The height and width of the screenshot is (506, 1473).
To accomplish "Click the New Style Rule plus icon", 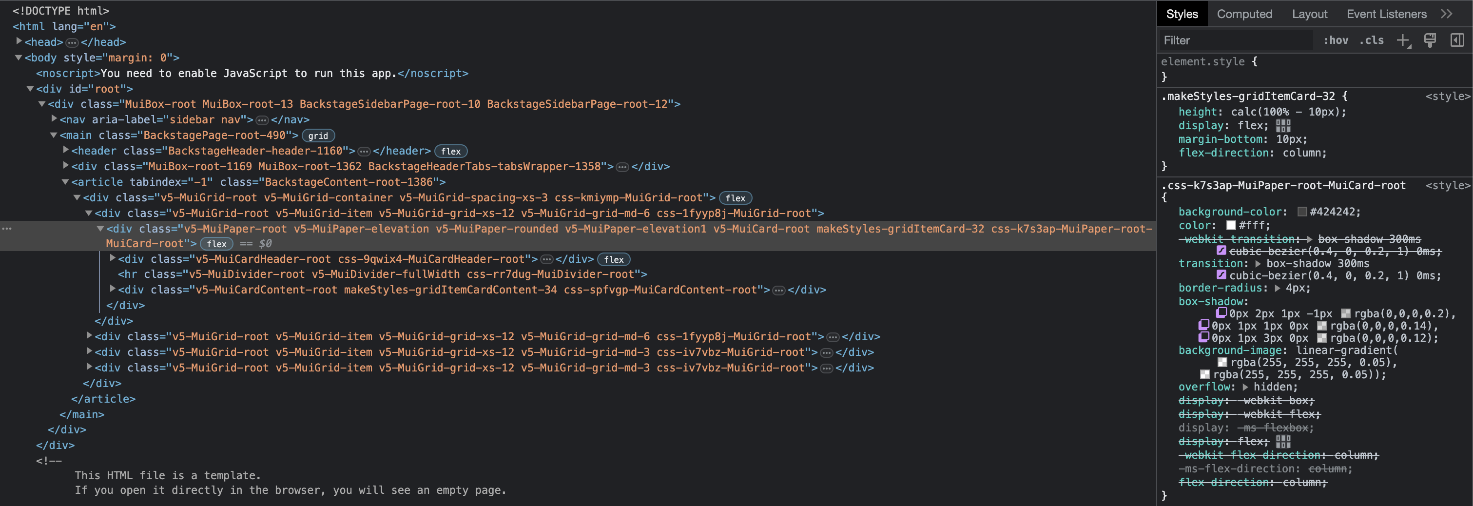I will [1404, 40].
